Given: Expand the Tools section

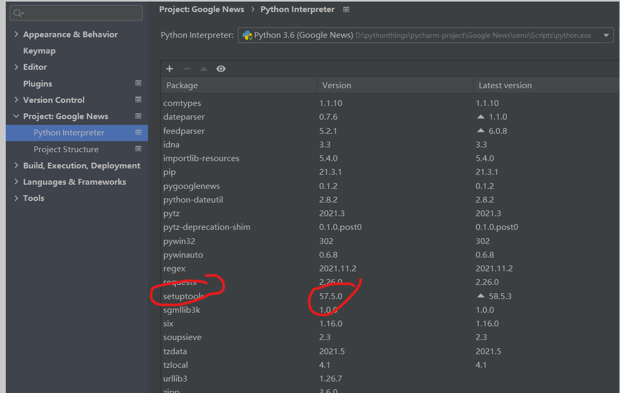Looking at the screenshot, I should 16,198.
